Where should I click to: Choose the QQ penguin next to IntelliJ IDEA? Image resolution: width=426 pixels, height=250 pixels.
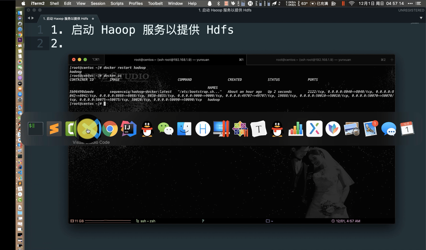point(147,129)
